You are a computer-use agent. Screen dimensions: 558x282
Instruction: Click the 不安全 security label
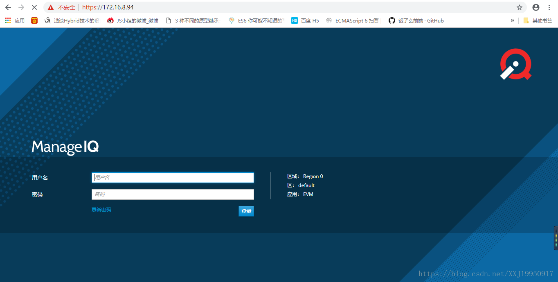pyautogui.click(x=67, y=7)
